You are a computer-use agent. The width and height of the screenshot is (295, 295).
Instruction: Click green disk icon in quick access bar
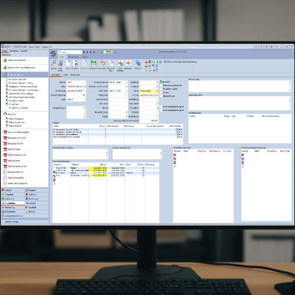tap(109, 52)
